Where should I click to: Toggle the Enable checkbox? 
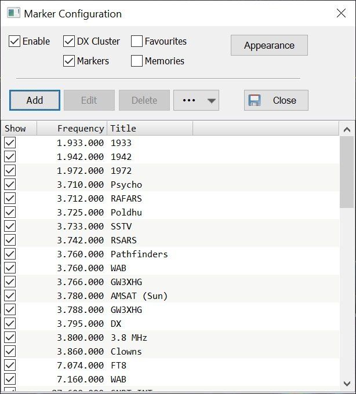(x=14, y=41)
